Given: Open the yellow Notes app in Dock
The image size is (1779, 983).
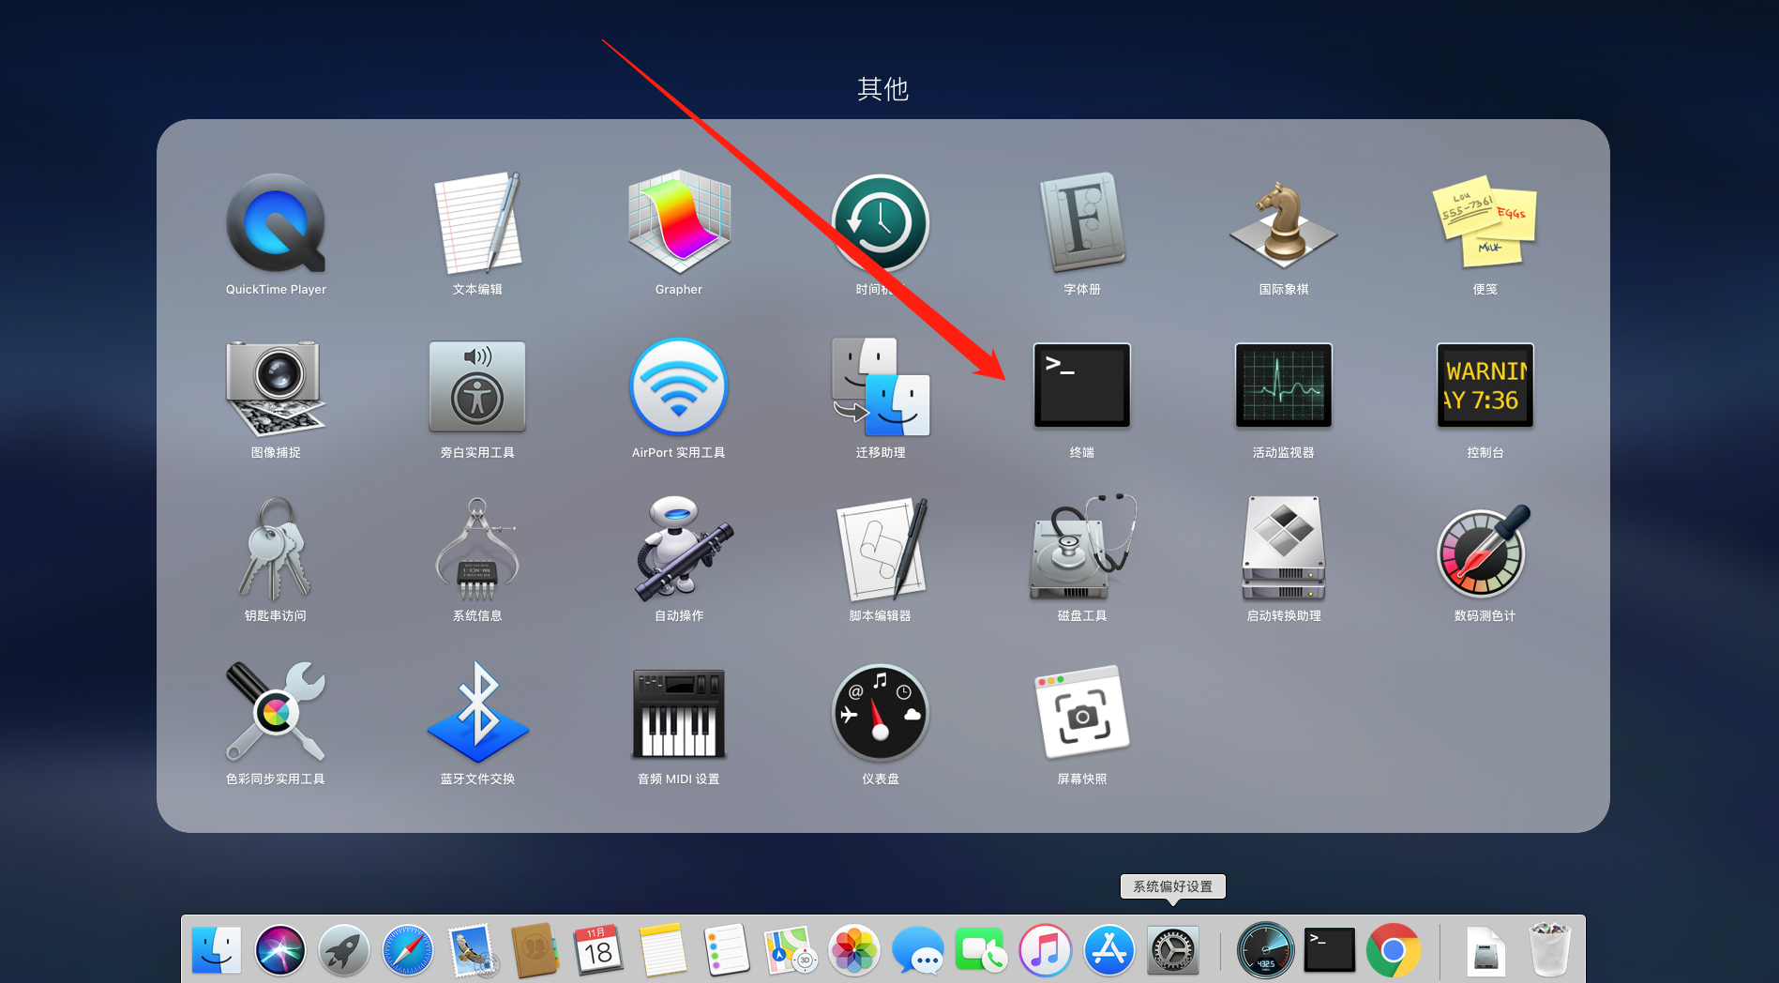Looking at the screenshot, I should (x=663, y=950).
